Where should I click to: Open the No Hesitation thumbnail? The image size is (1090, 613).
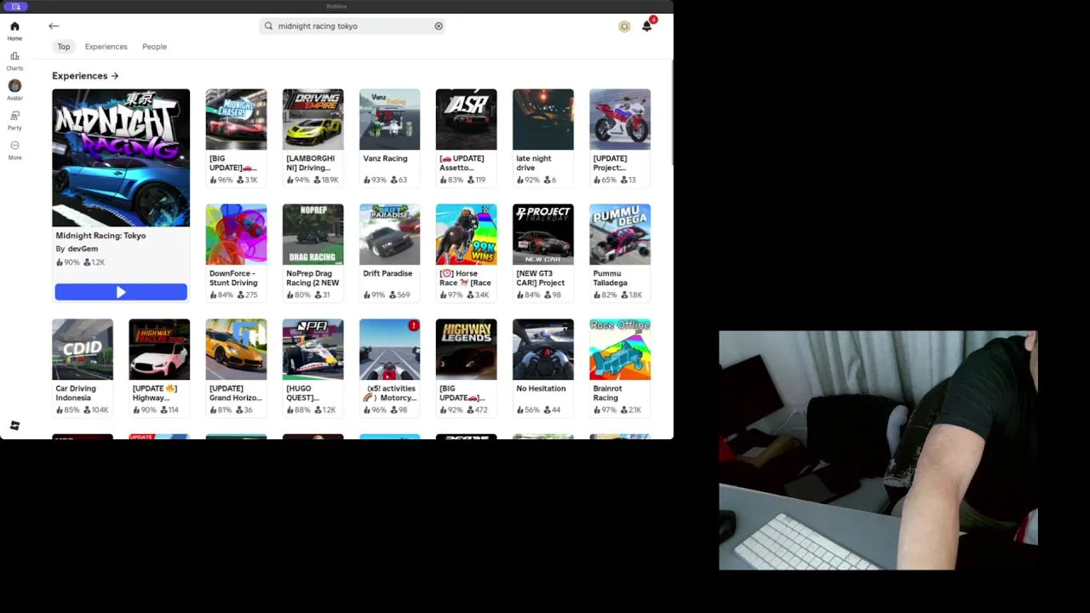542,349
